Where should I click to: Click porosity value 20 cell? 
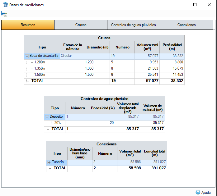coord(102,123)
